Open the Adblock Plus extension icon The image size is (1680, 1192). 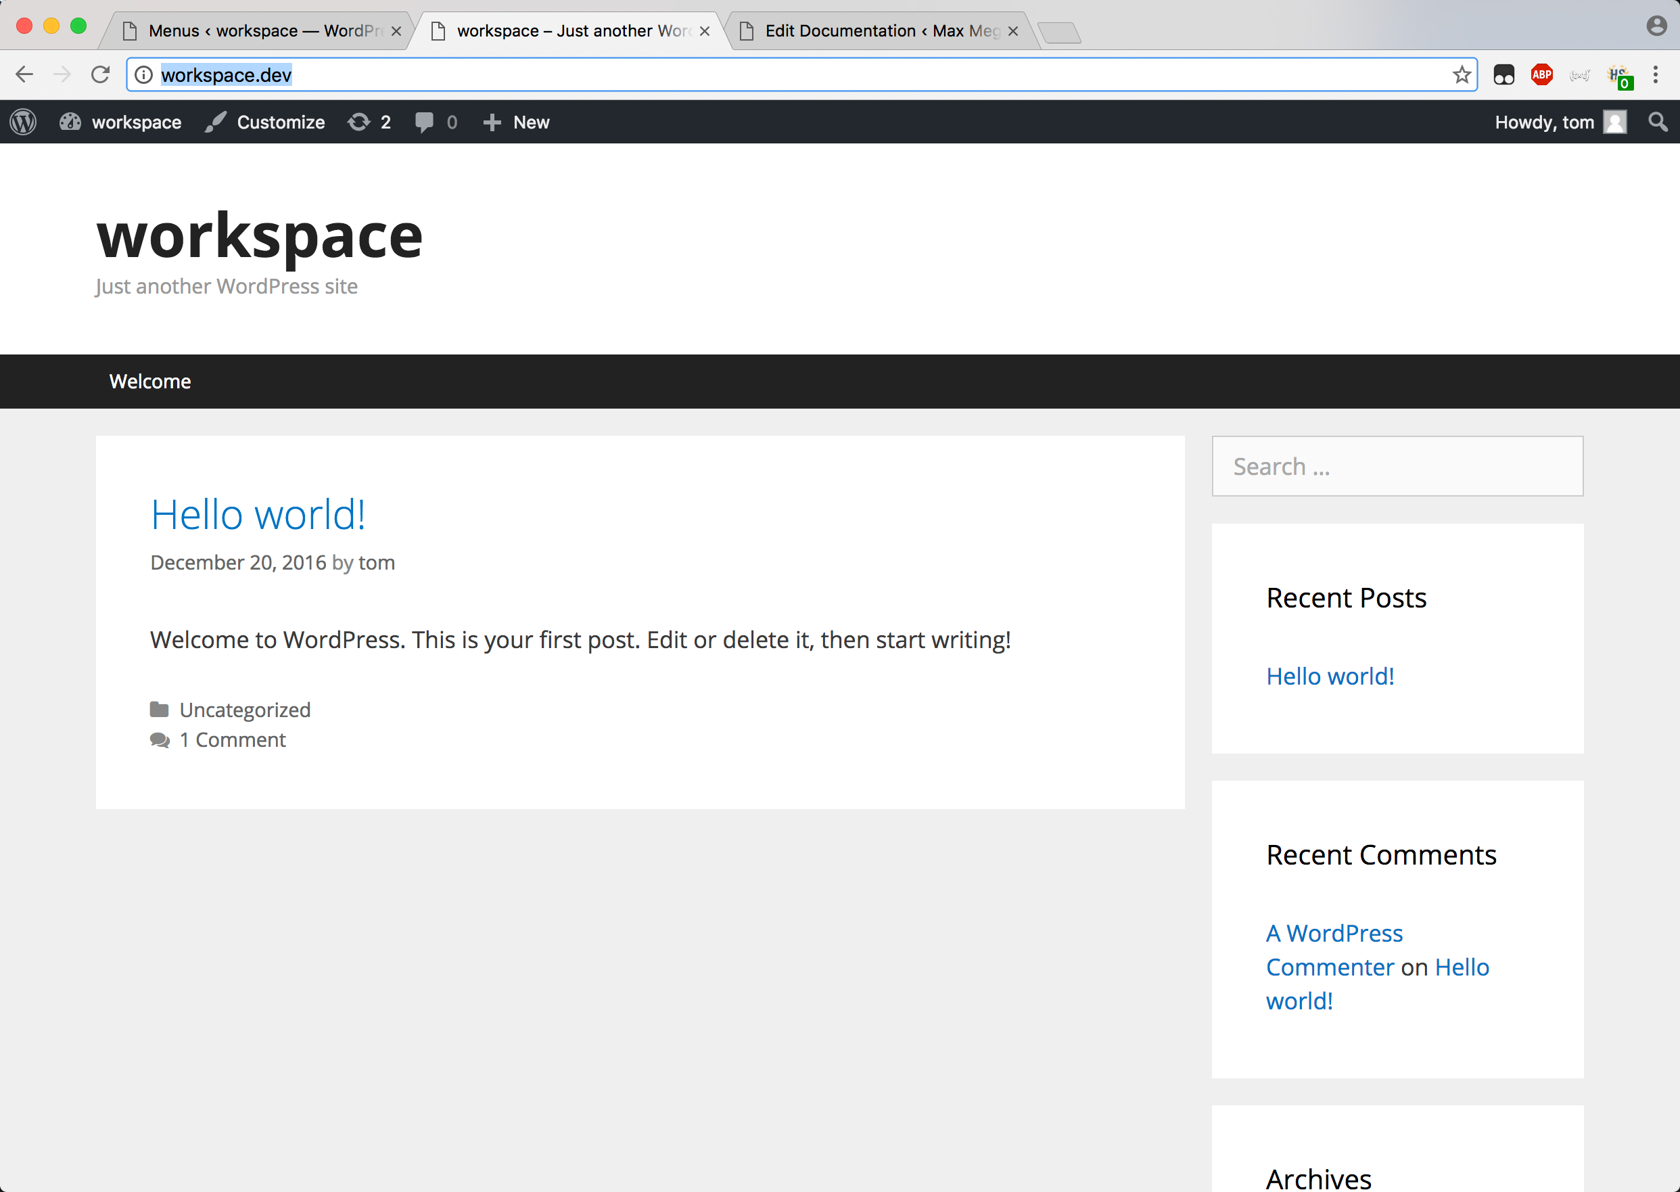point(1541,75)
